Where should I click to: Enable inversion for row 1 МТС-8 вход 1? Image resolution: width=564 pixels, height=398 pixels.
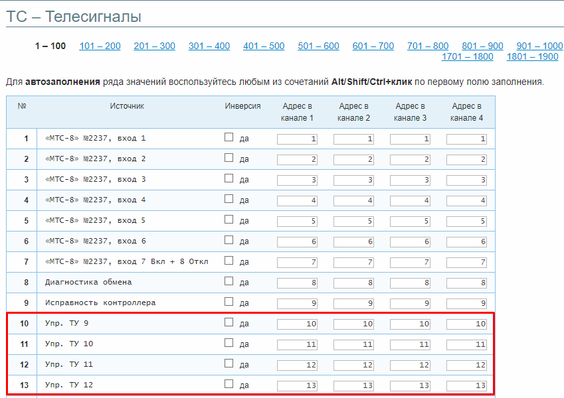click(x=229, y=137)
